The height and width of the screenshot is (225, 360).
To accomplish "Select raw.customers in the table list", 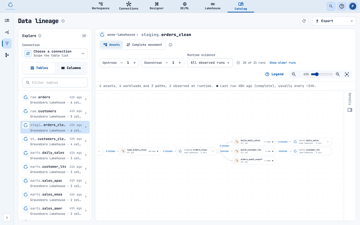I will click(x=55, y=114).
